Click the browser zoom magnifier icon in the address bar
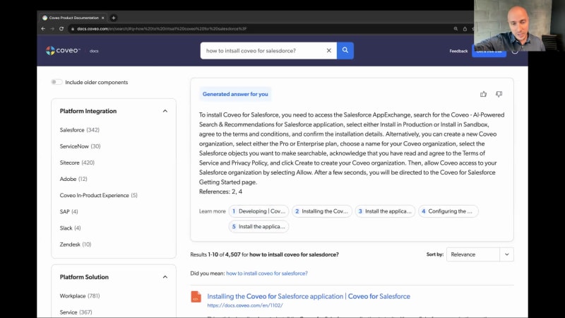This screenshot has width=565, height=318. point(456,28)
